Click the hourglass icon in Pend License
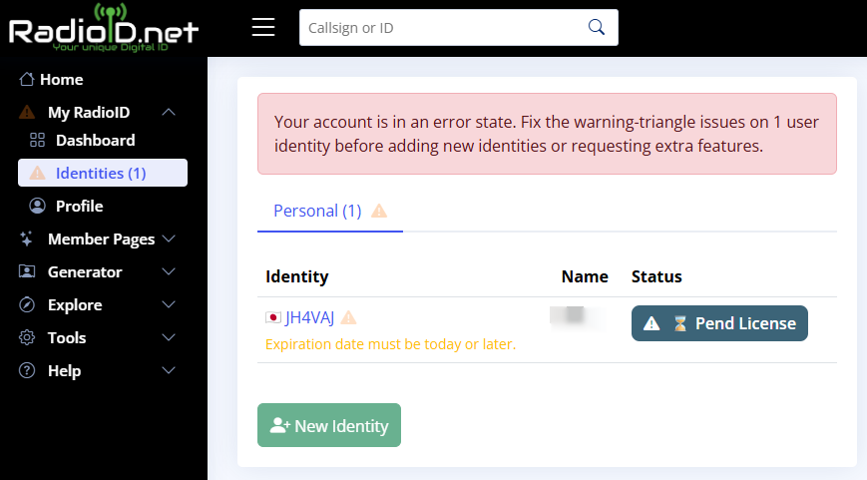The image size is (867, 480). coord(680,323)
